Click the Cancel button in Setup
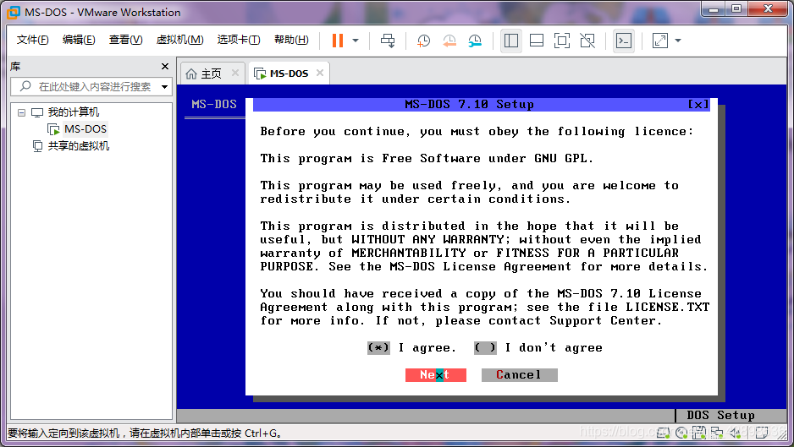The image size is (794, 447). 519,374
